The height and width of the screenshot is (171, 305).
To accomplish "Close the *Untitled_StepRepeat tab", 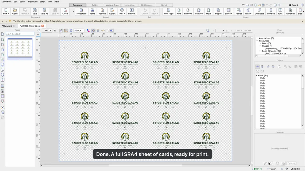I will coord(43,26).
